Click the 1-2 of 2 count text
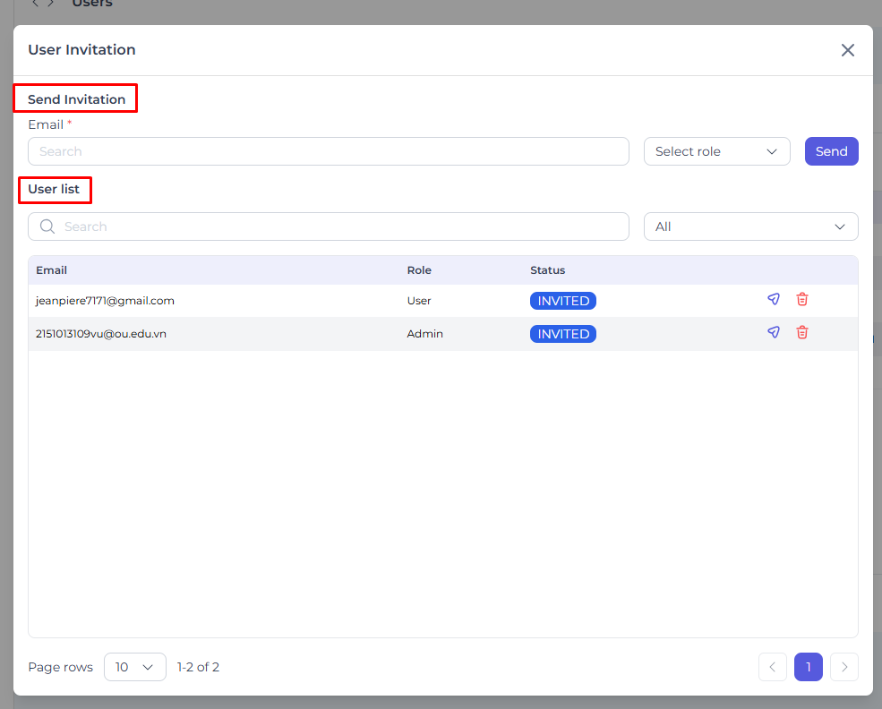882x709 pixels. [x=198, y=667]
